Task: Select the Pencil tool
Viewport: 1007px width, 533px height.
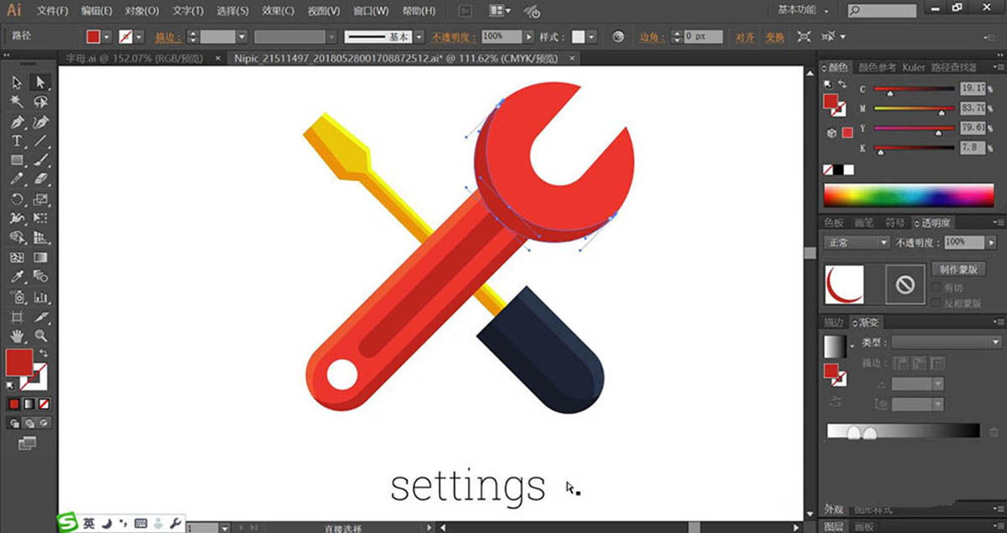Action: point(17,180)
